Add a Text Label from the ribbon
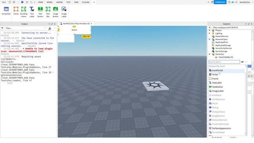 [32, 12]
